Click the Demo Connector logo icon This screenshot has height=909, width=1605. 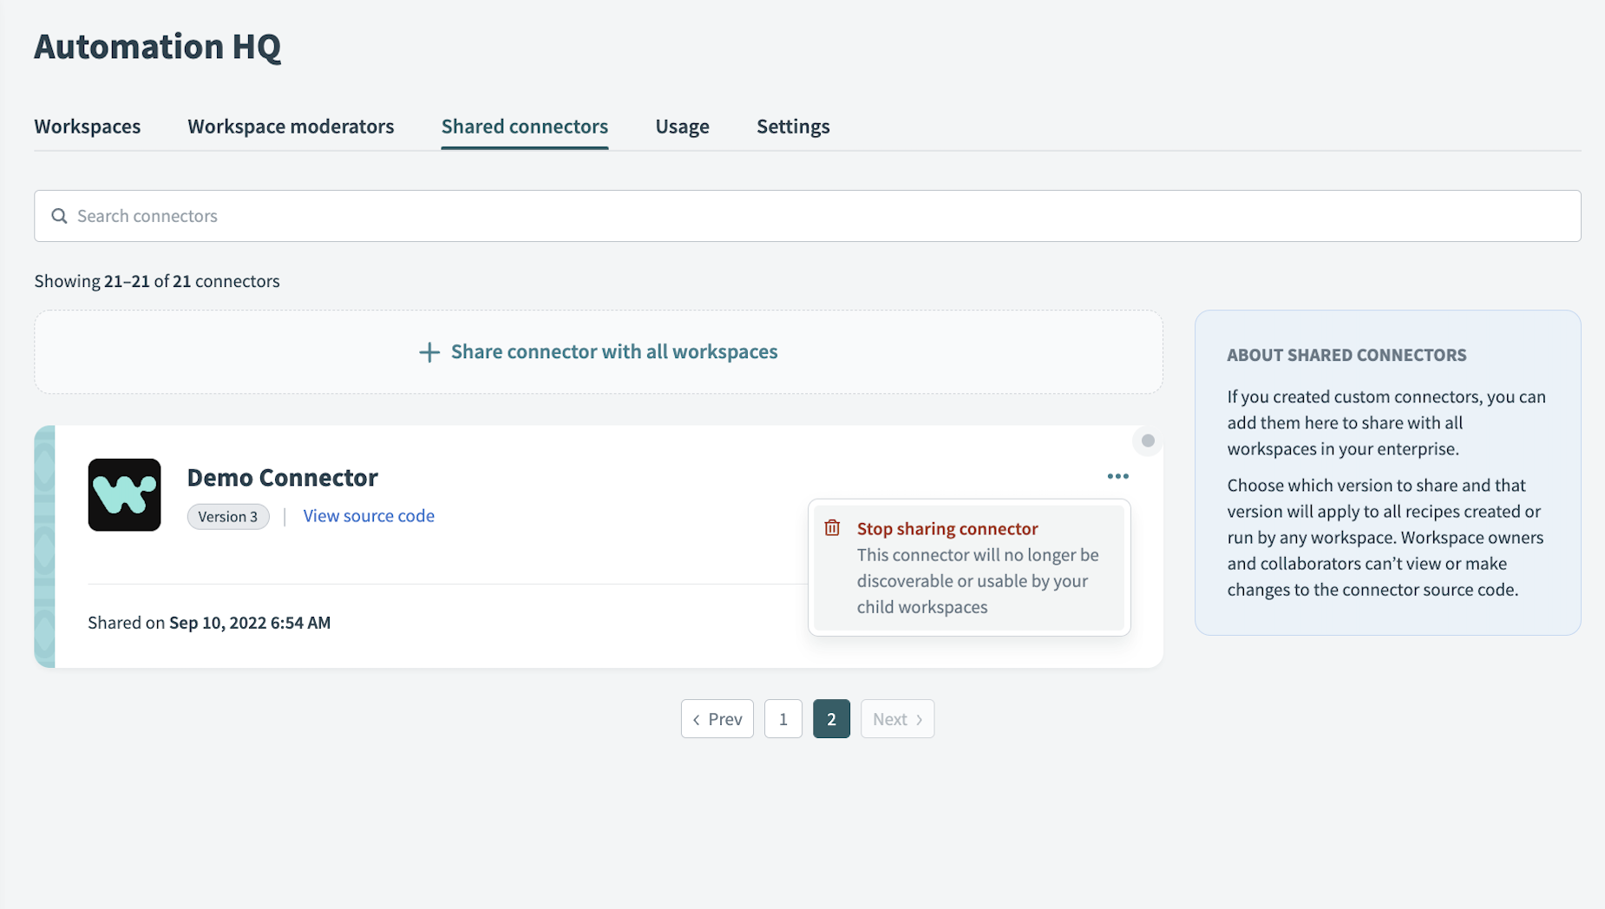[x=124, y=494]
